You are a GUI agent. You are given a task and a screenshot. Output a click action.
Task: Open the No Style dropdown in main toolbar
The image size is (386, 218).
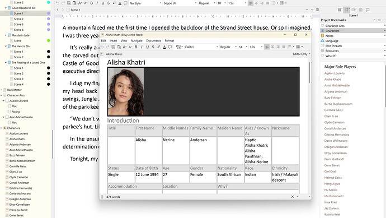[x=145, y=3]
